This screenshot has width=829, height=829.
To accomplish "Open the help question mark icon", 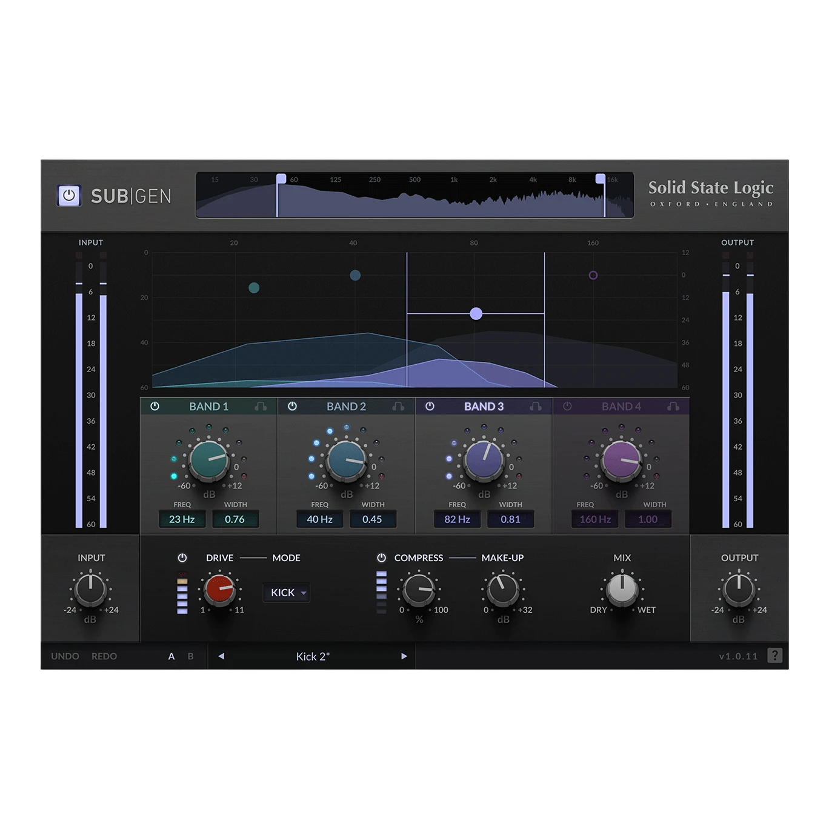I will [774, 656].
